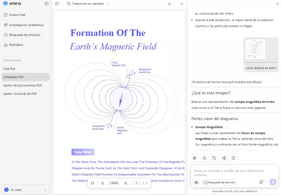Collapse the left sidebar panel
This screenshot has width=281, height=195.
[x=46, y=4]
